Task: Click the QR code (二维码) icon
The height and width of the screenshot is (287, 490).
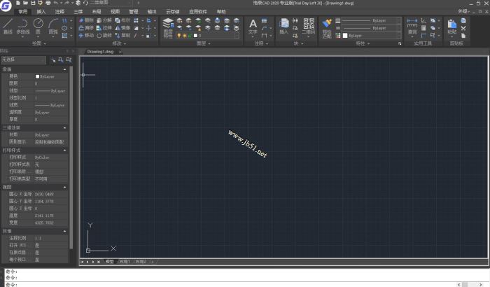Action: 309,27
